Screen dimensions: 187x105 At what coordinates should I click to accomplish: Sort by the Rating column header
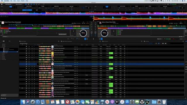[x=93, y=45]
